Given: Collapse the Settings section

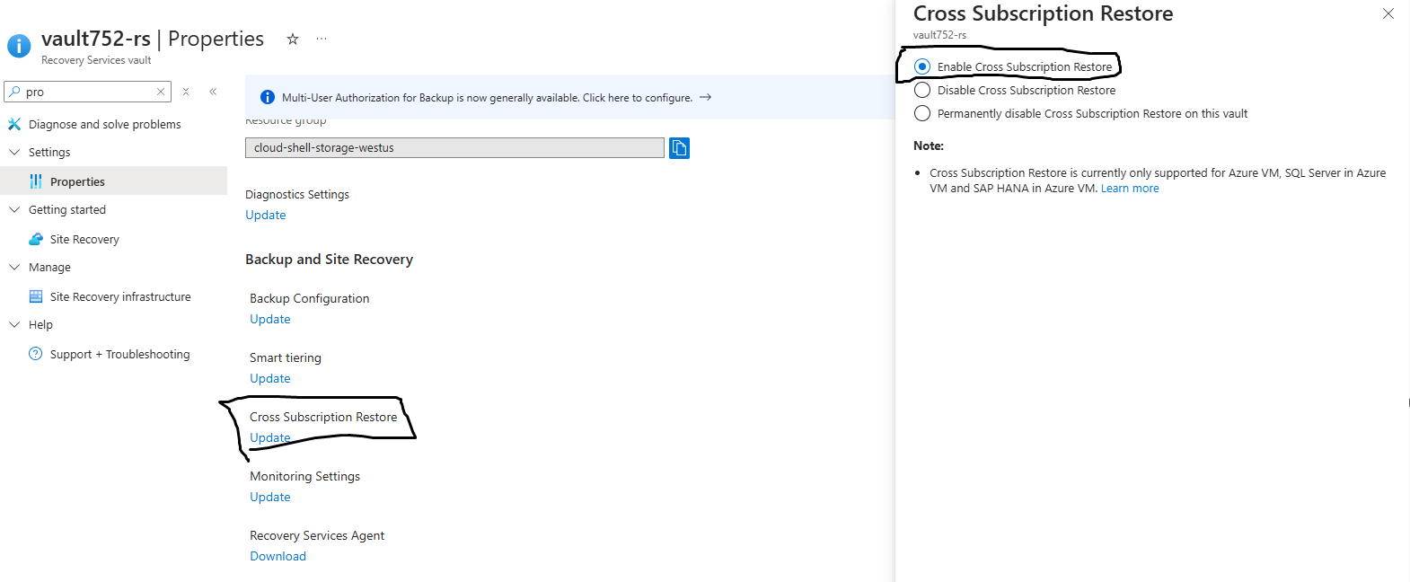Looking at the screenshot, I should 14,152.
